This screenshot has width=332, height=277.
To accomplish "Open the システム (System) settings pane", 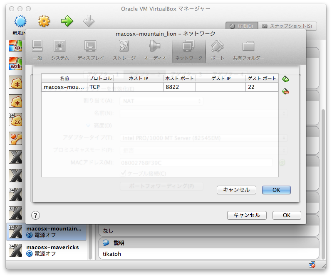I will [60, 50].
